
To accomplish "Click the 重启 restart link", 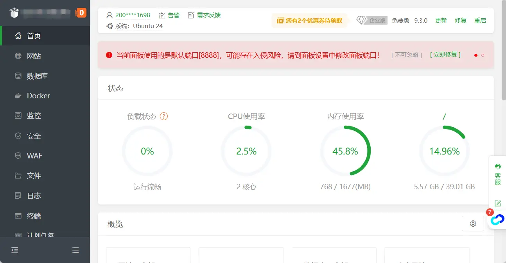I will pos(480,20).
